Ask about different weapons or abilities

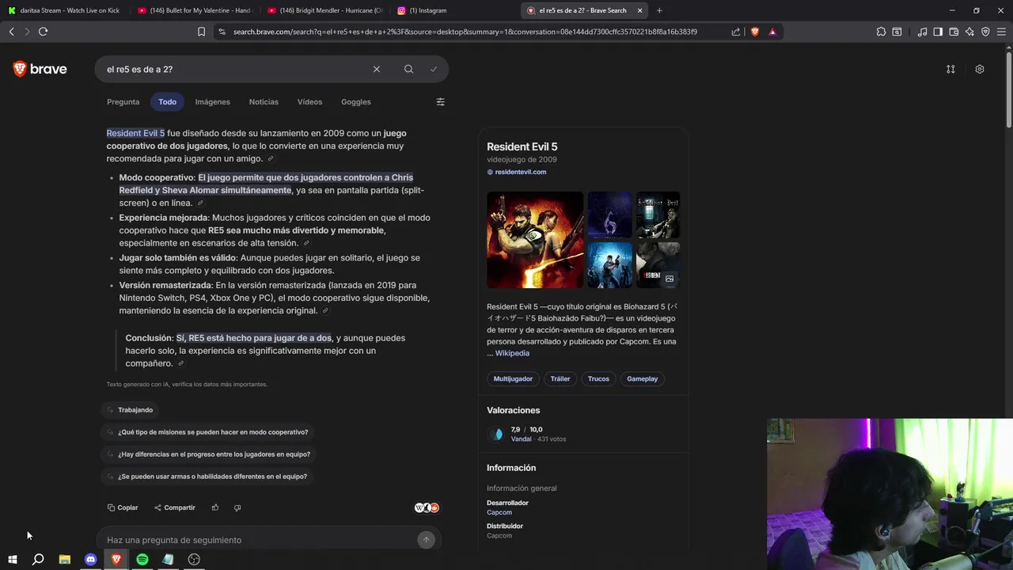(x=207, y=477)
